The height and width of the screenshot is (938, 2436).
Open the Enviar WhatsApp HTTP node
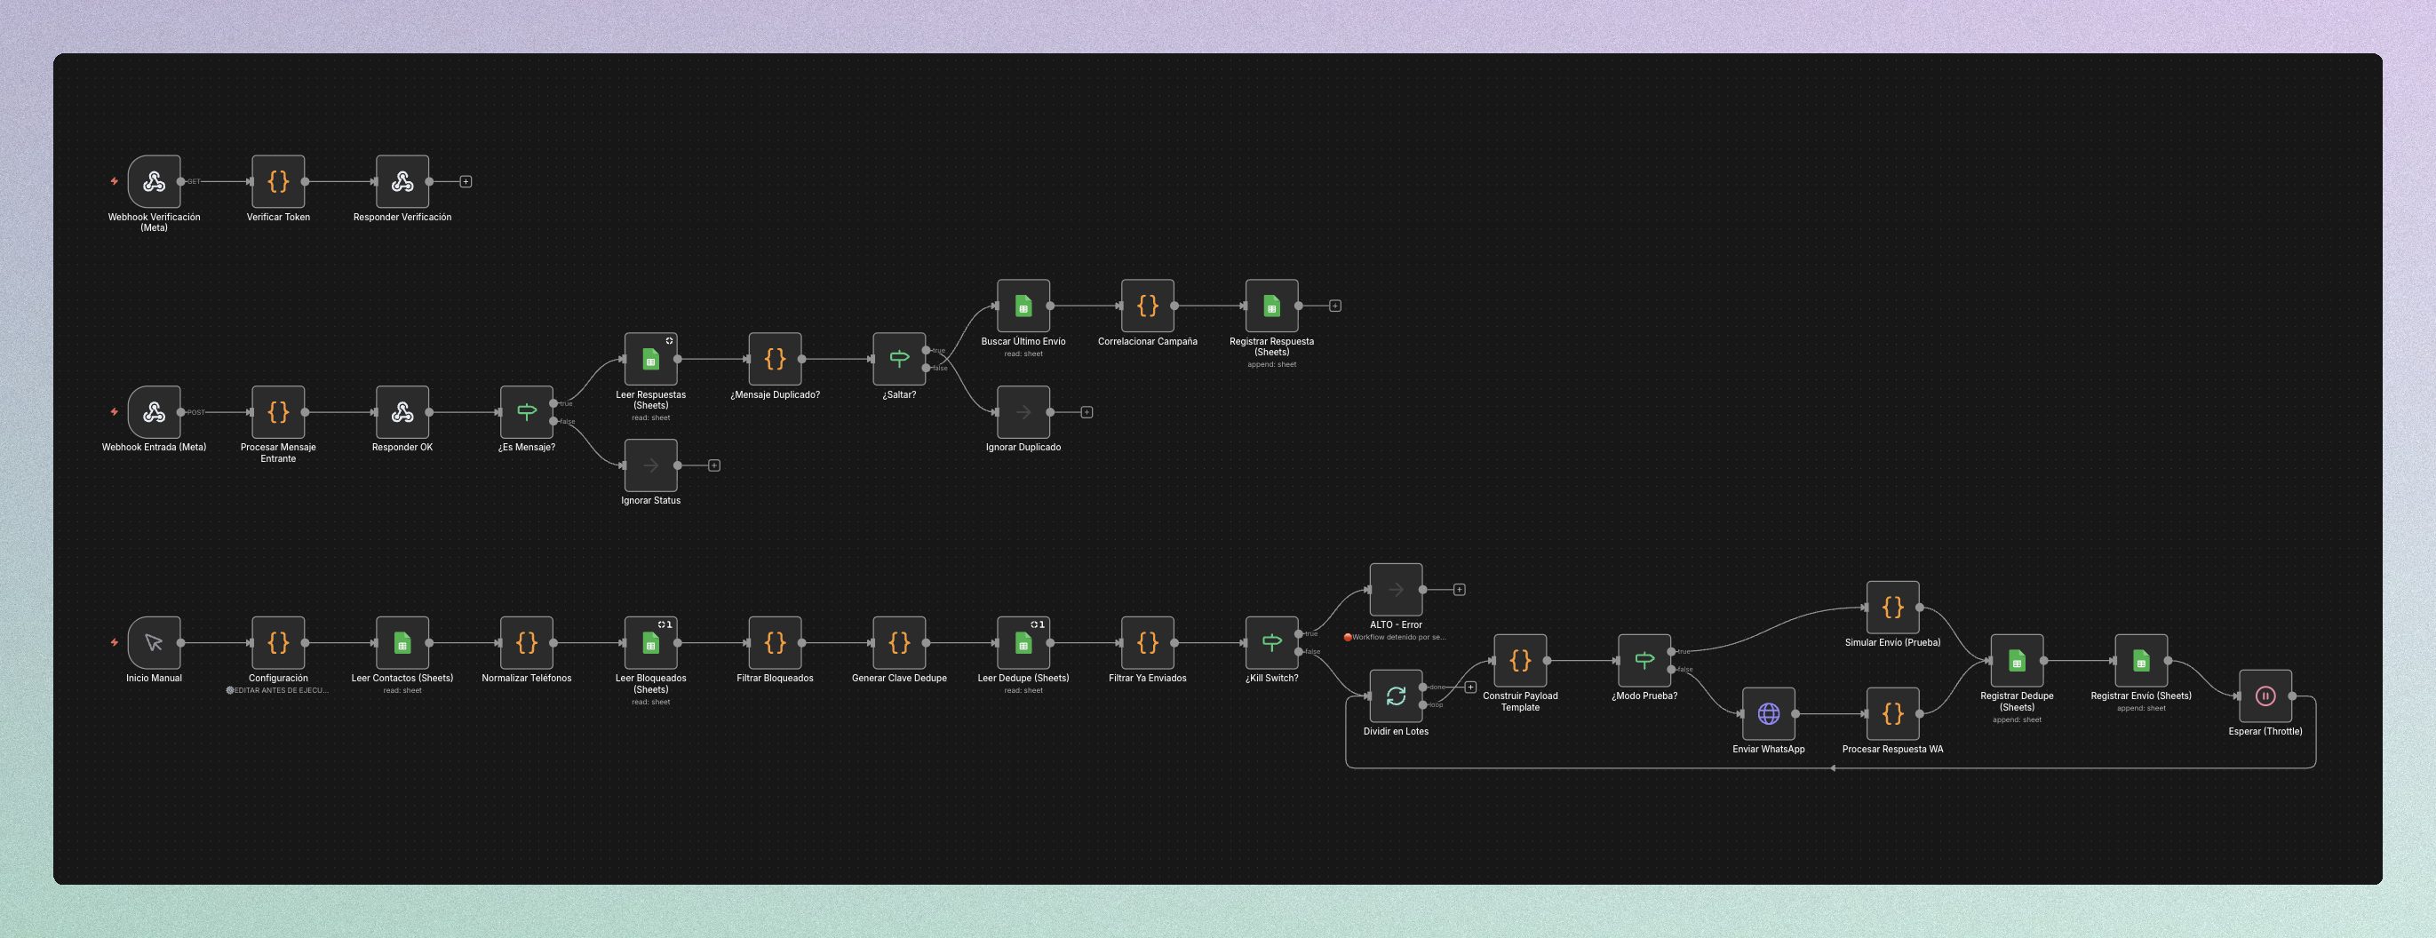1767,714
